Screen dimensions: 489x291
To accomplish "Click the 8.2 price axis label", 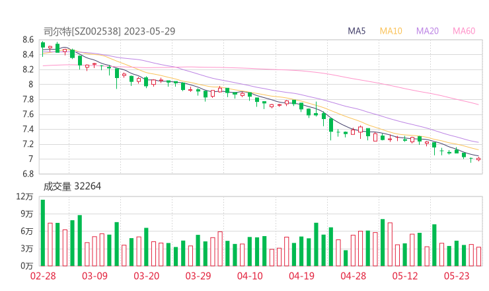I will (x=28, y=69).
